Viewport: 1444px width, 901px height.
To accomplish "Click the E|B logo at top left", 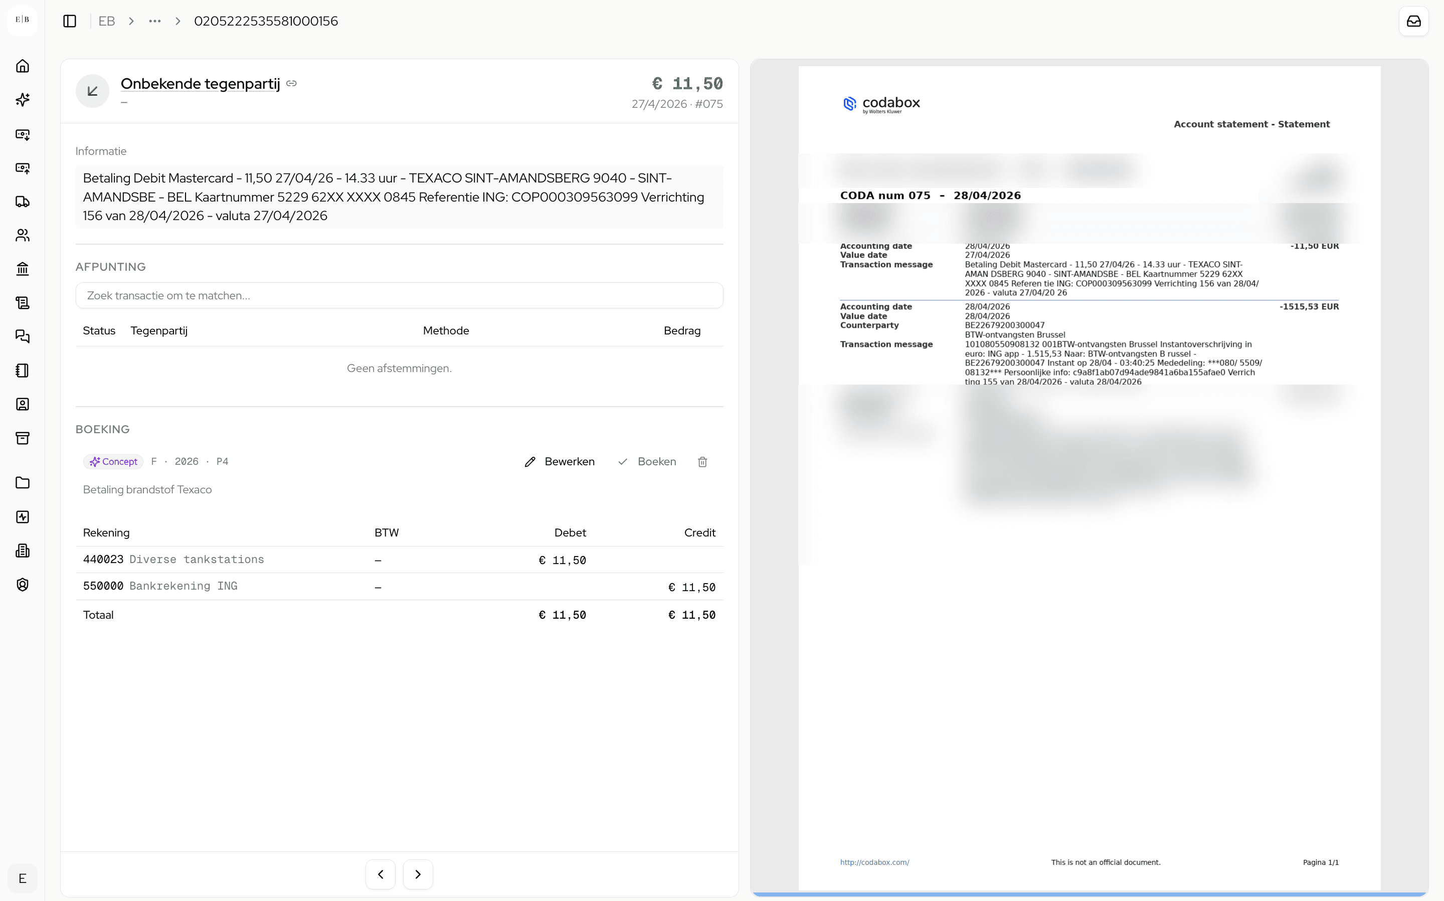I will 22,20.
